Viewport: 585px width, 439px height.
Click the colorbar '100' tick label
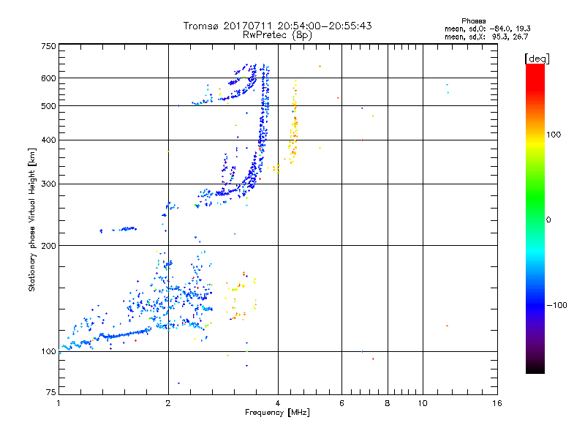tap(554, 135)
